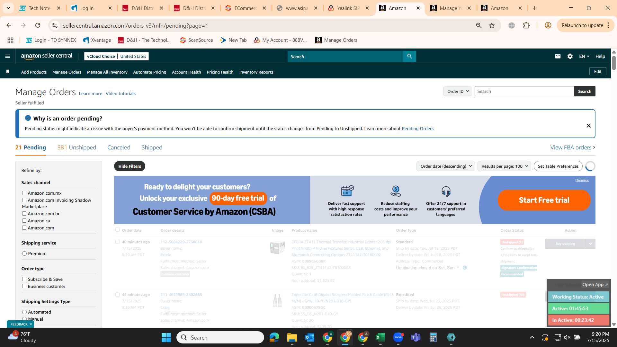Click the Hide Filters button
Viewport: 617px width, 347px height.
[130, 166]
